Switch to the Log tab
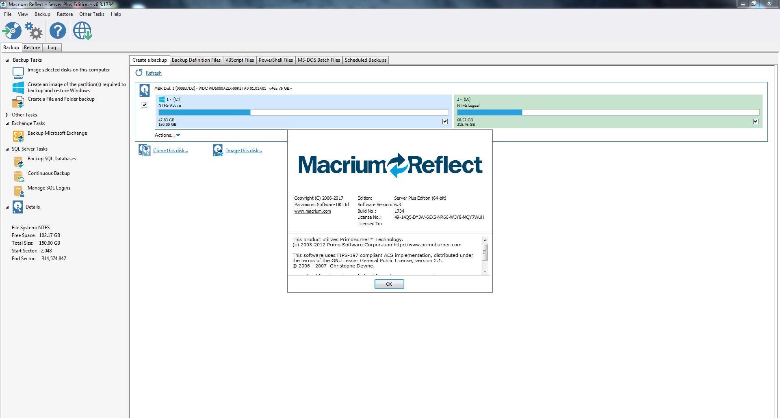The height and width of the screenshot is (418, 780). point(52,47)
